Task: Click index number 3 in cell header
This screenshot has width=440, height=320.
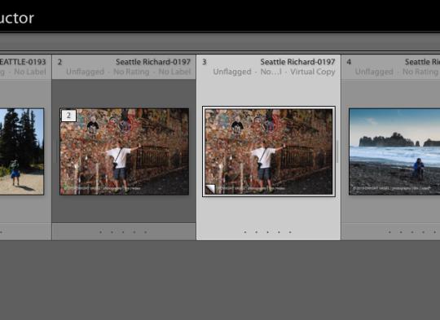Action: click(205, 62)
